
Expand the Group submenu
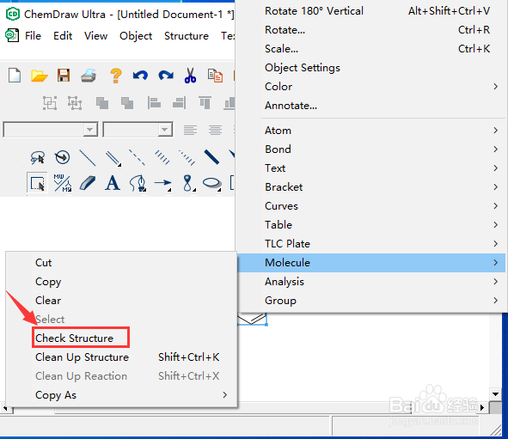[383, 301]
